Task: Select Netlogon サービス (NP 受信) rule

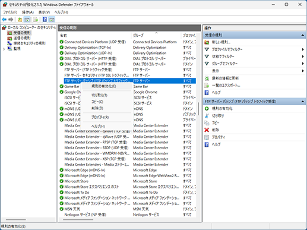Action: [86, 215]
